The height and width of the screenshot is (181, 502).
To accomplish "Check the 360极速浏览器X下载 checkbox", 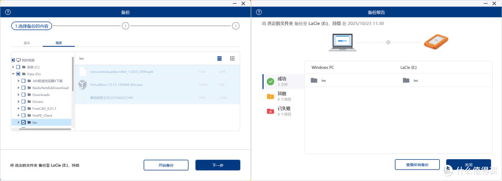I will pos(23,81).
